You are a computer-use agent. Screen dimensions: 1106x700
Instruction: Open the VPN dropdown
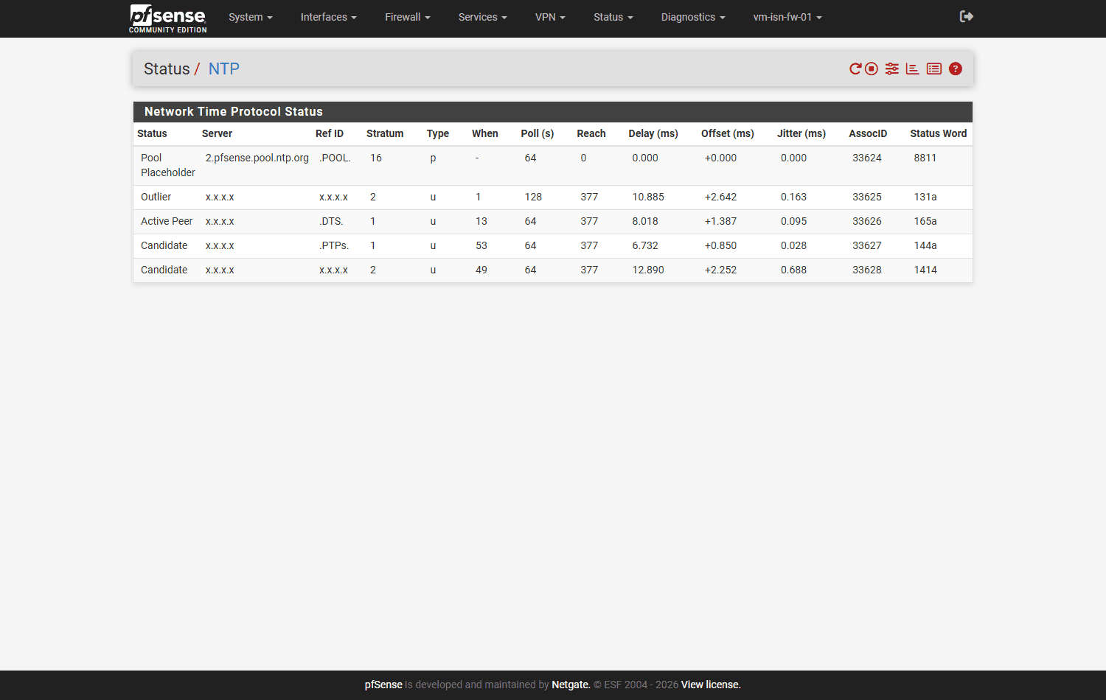click(550, 17)
